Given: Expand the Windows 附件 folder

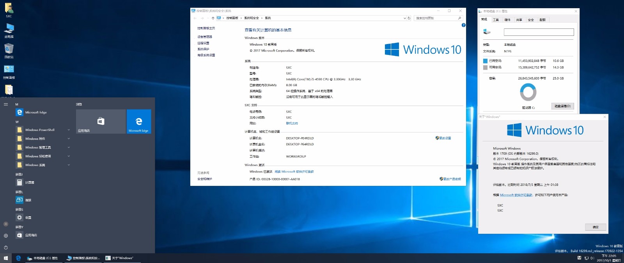Looking at the screenshot, I should (43, 139).
